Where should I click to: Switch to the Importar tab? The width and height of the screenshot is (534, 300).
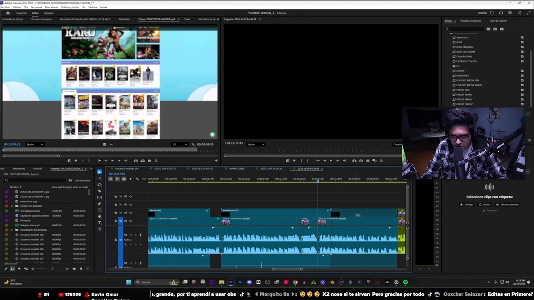[x=21, y=13]
